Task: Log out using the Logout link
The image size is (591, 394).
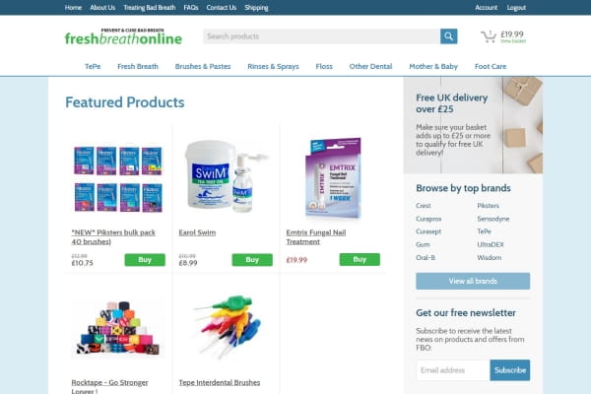Action: click(516, 8)
